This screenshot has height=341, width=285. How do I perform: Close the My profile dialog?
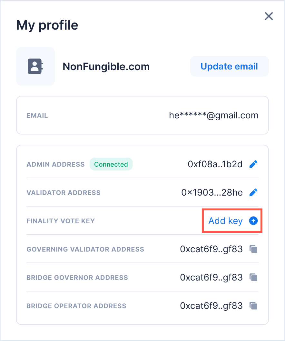pyautogui.click(x=269, y=16)
